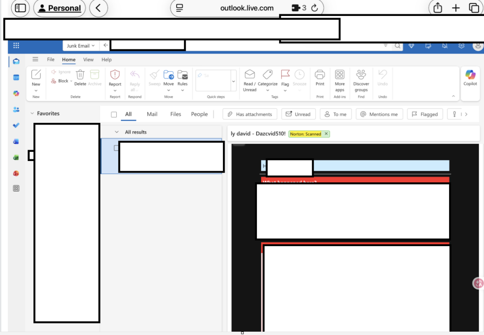Screen dimensions: 484x335
Task: Open the Safari share button
Action: pyautogui.click(x=438, y=8)
